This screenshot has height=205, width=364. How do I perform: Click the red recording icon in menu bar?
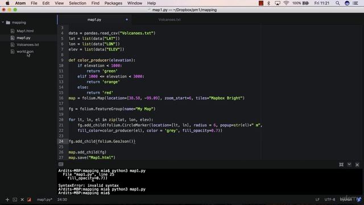pyautogui.click(x=261, y=3)
